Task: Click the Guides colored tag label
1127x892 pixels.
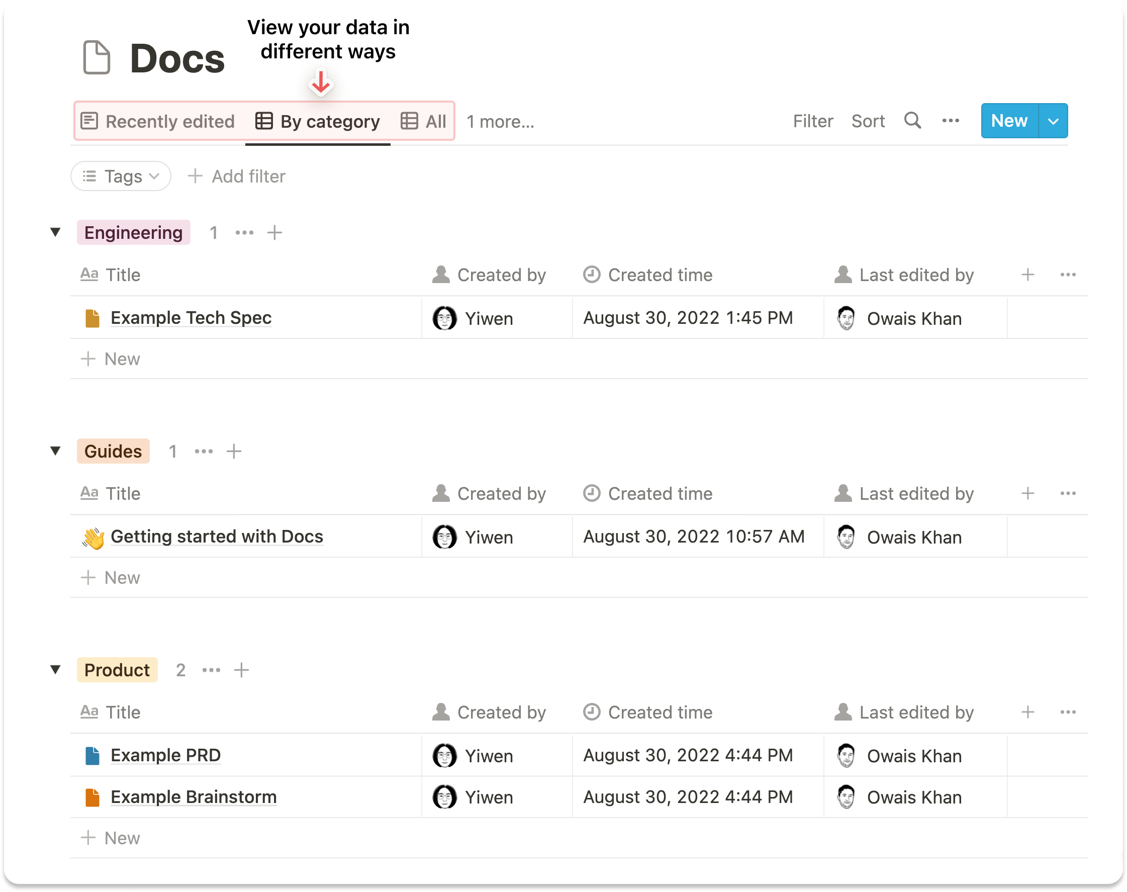Action: coord(113,451)
